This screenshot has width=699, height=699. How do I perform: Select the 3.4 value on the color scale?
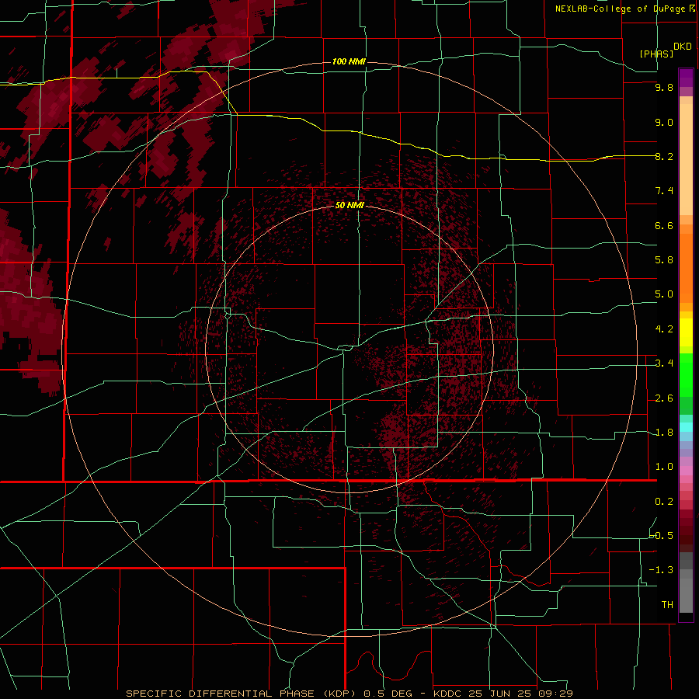click(x=664, y=363)
